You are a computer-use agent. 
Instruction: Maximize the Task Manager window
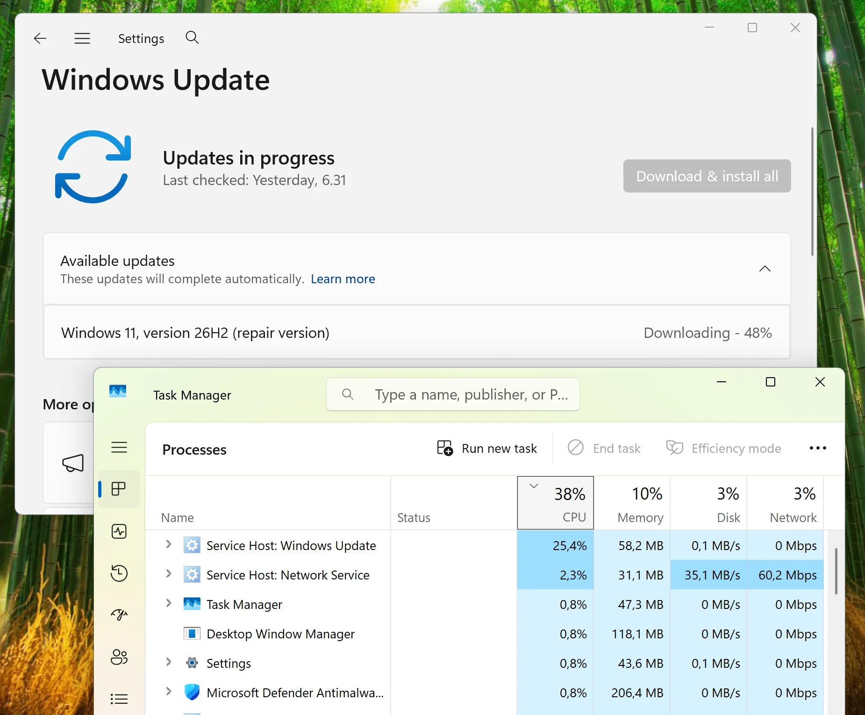[771, 382]
